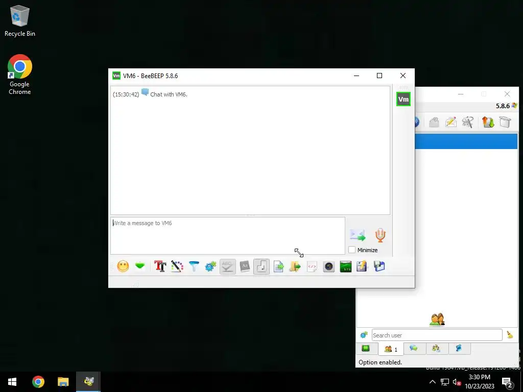Viewport: 523px width, 392px height.
Task: Open the font color pencil tool
Action: (x=177, y=266)
